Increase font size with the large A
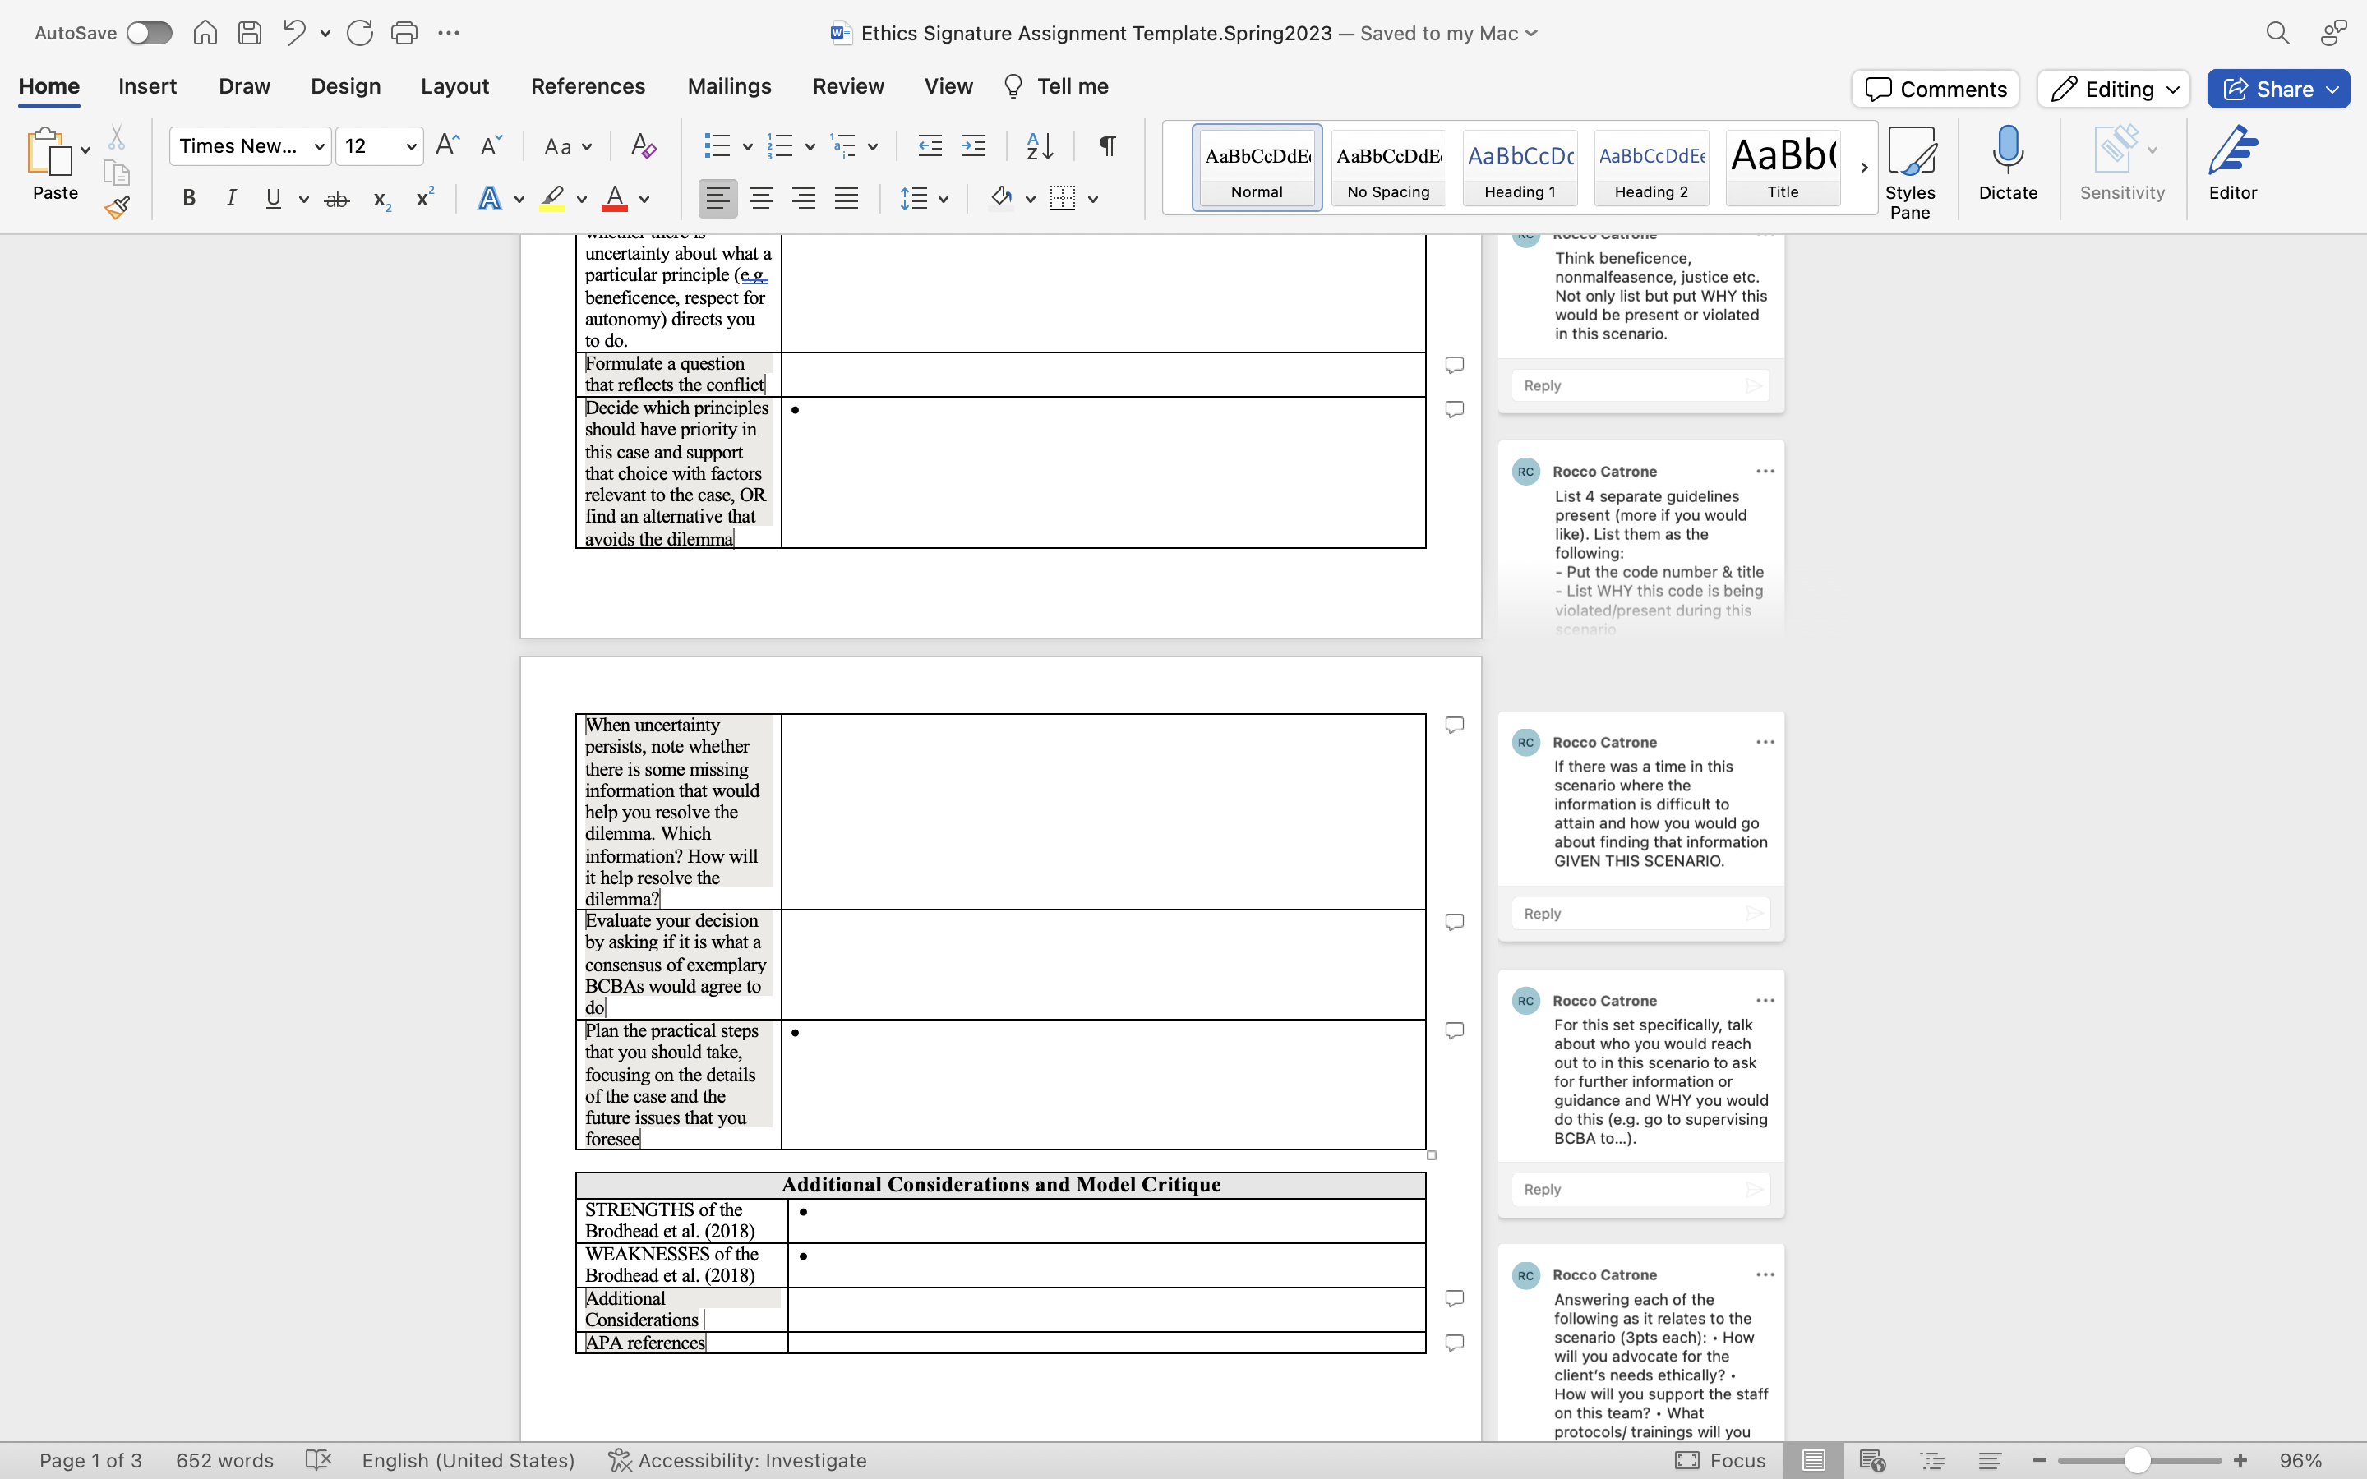 point(446,145)
